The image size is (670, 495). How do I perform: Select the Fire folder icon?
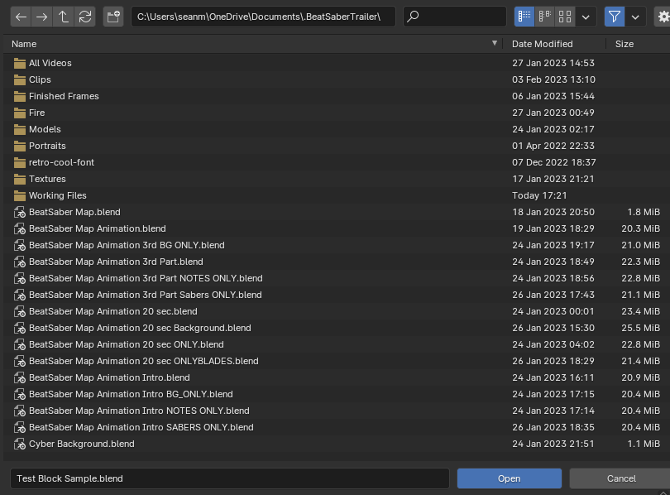coord(20,113)
